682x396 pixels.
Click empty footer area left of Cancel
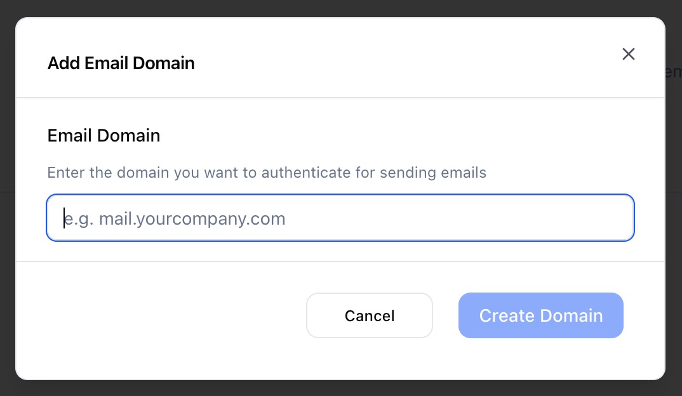(x=165, y=315)
